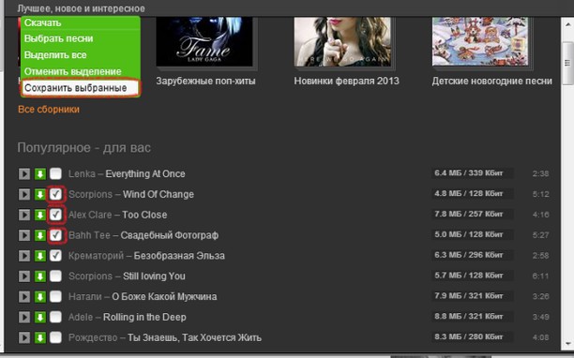
Task: Download Adele – Rolling in the Deep
Action: click(40, 317)
